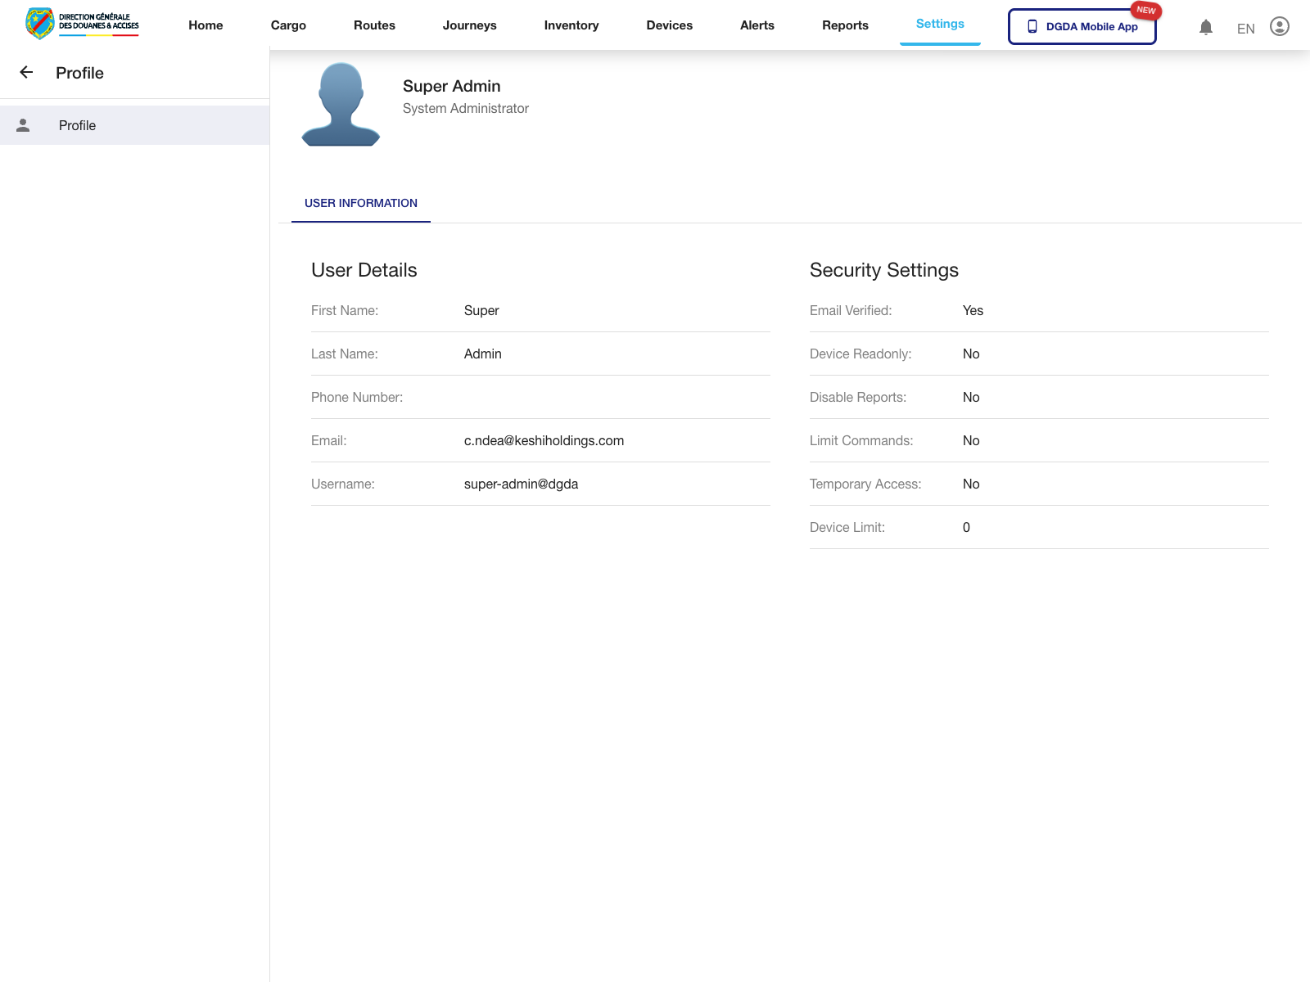The width and height of the screenshot is (1310, 982).
Task: Open the Cargo section
Action: pyautogui.click(x=288, y=25)
